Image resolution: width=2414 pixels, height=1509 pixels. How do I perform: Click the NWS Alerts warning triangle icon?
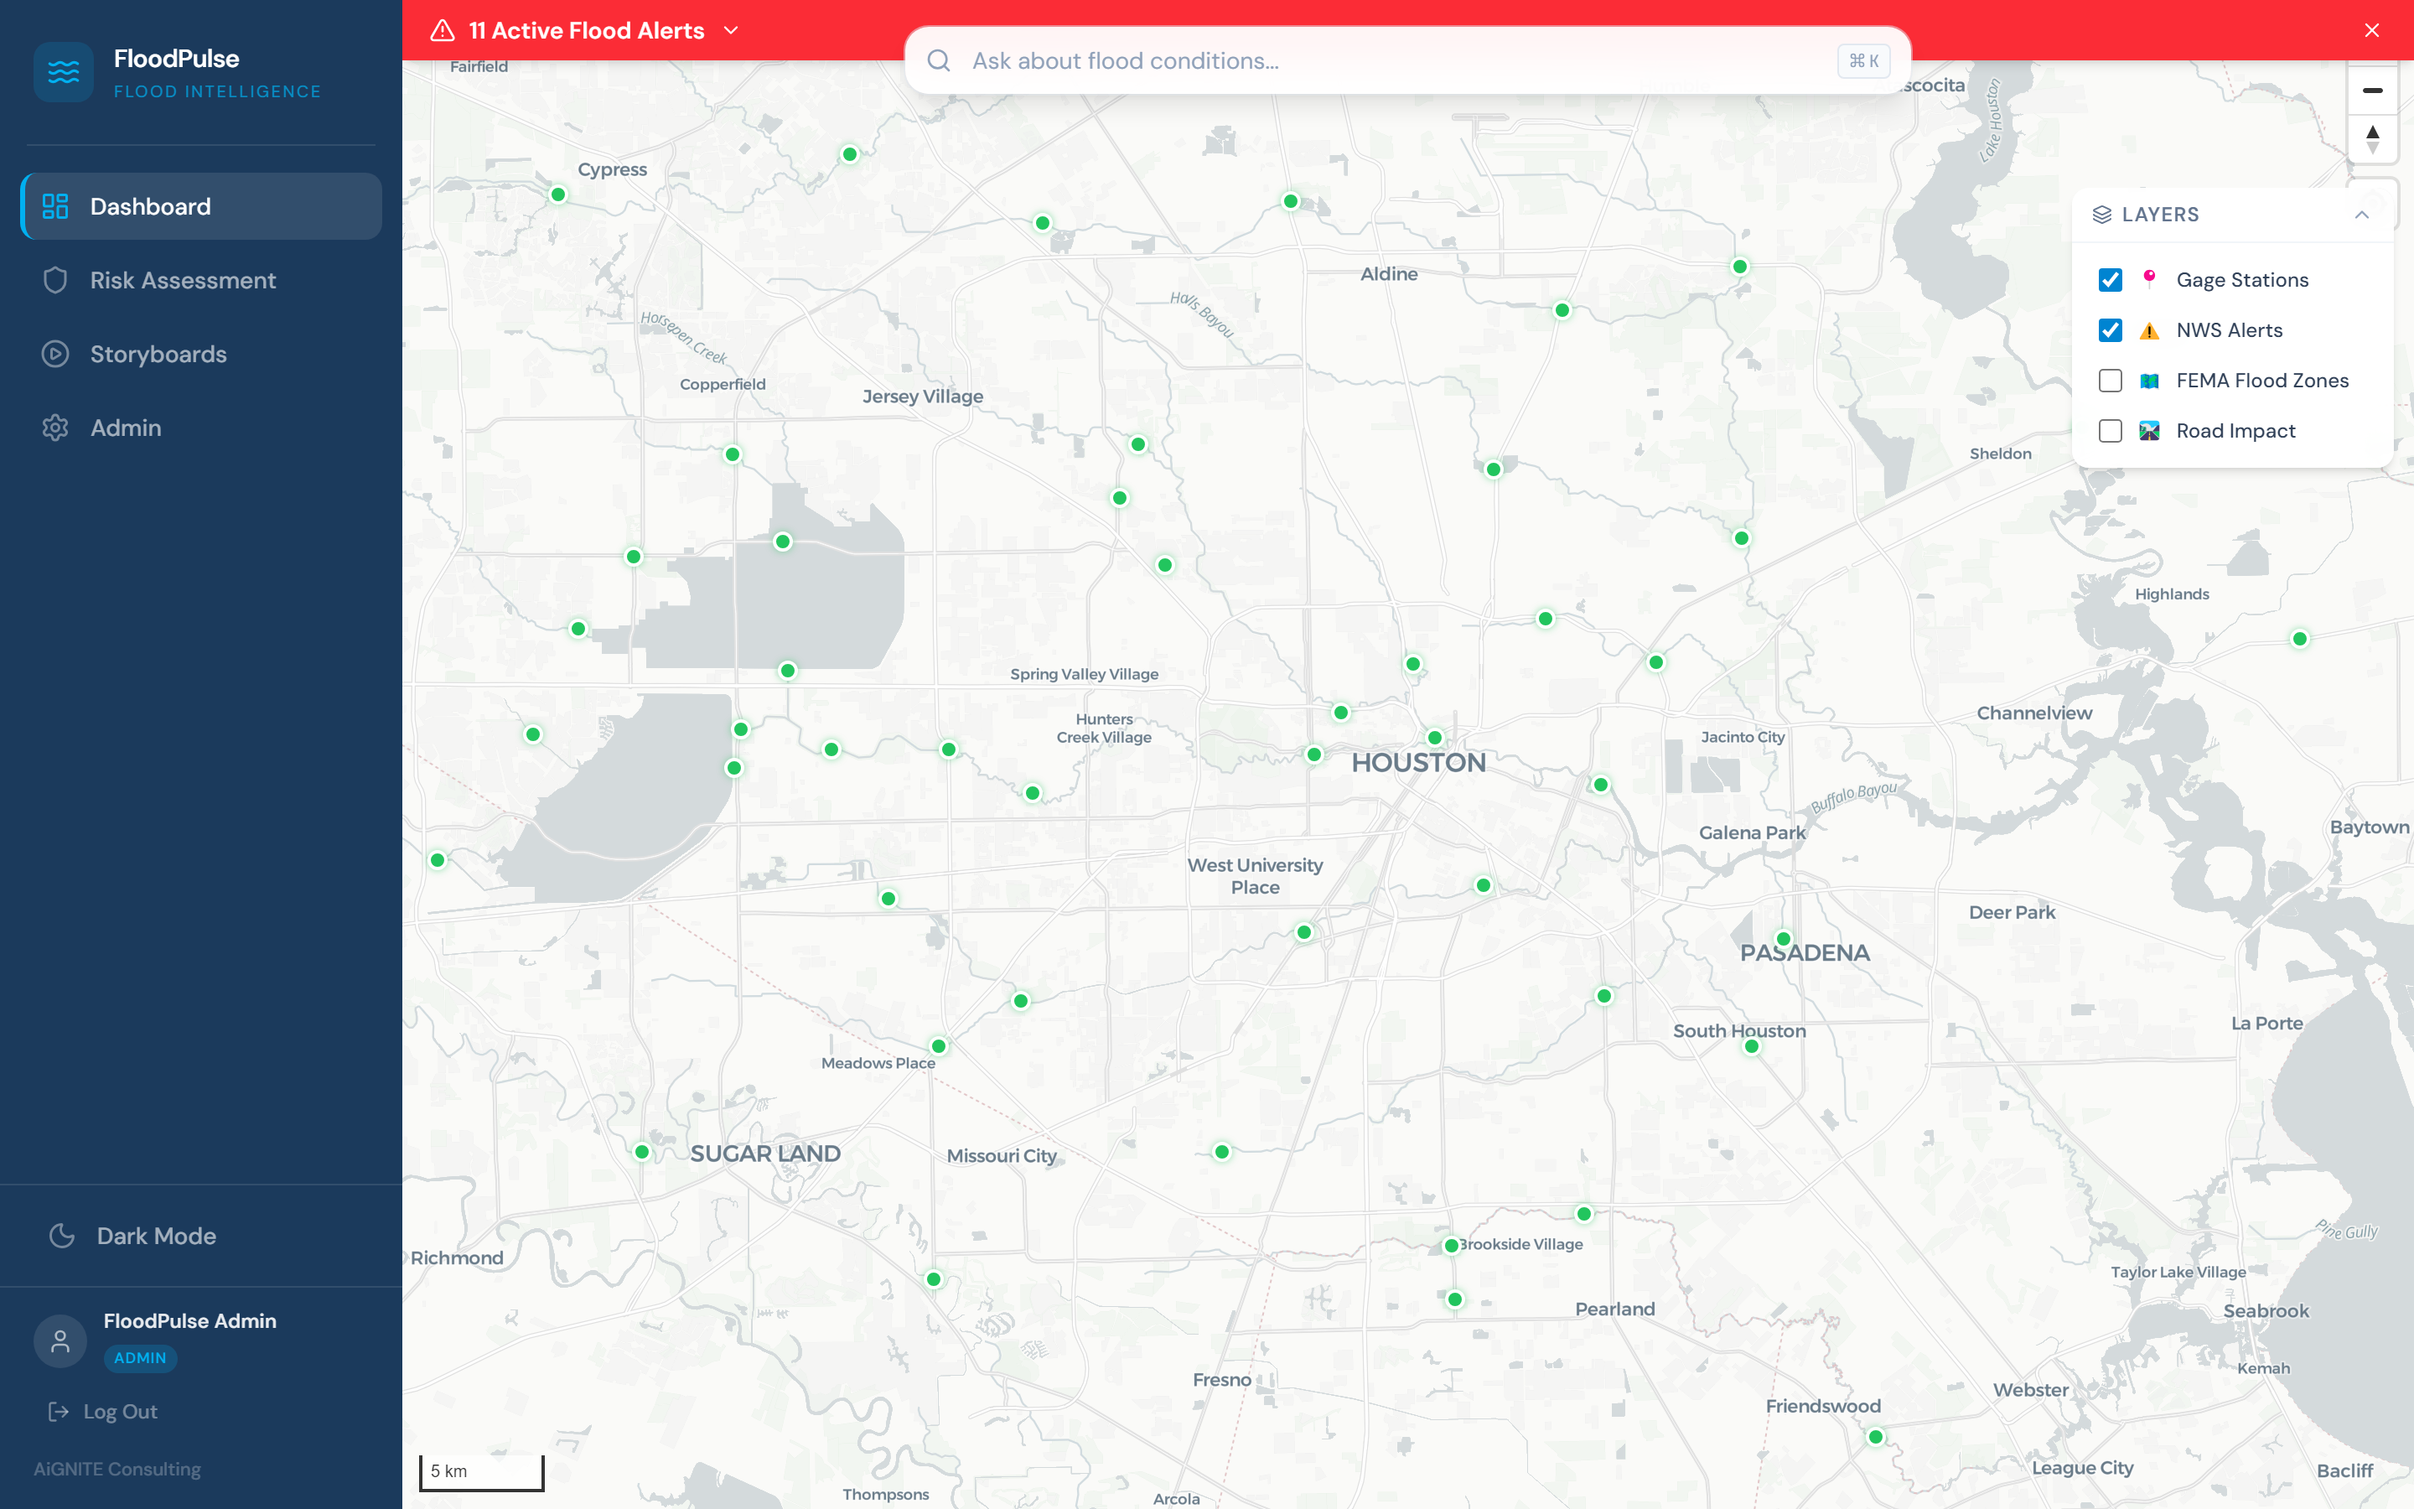pos(2148,330)
